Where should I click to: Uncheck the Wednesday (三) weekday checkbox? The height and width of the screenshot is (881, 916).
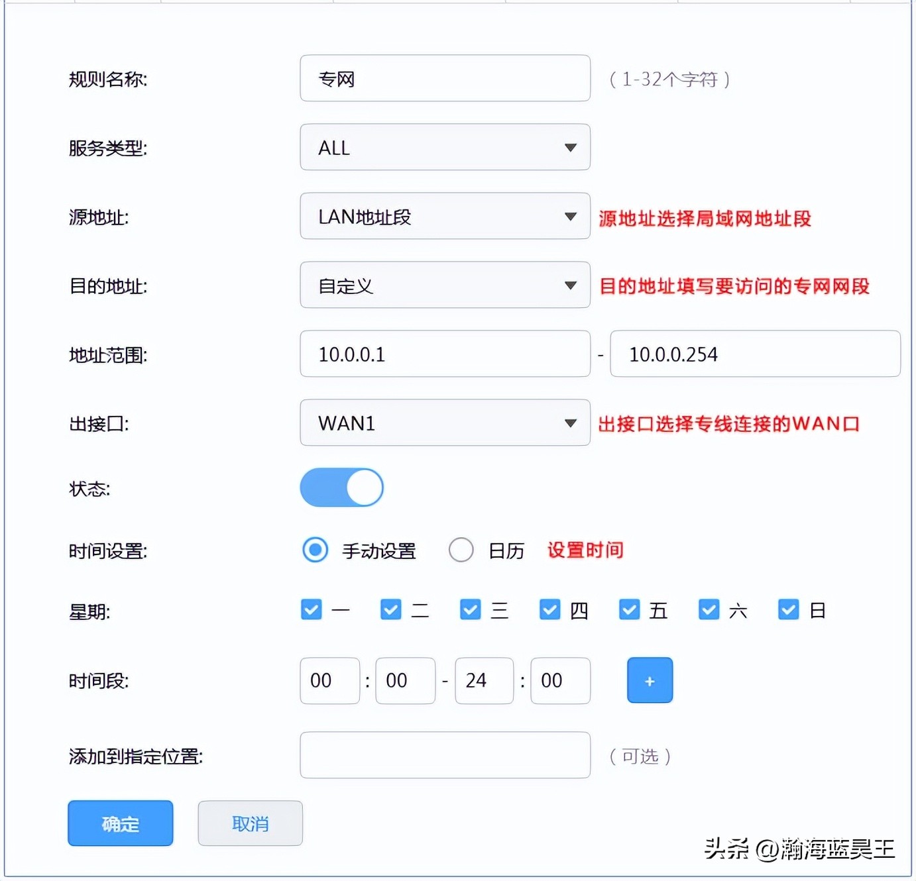470,609
